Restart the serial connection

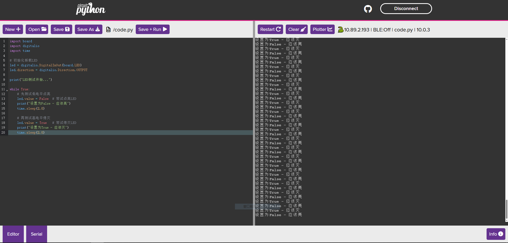coord(270,29)
